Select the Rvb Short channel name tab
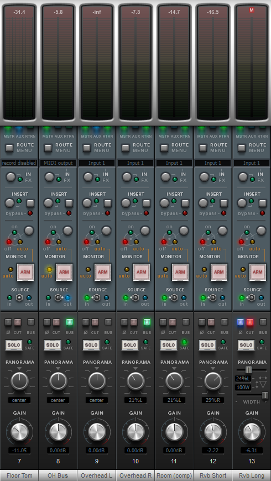271x481 pixels. pos(213,475)
